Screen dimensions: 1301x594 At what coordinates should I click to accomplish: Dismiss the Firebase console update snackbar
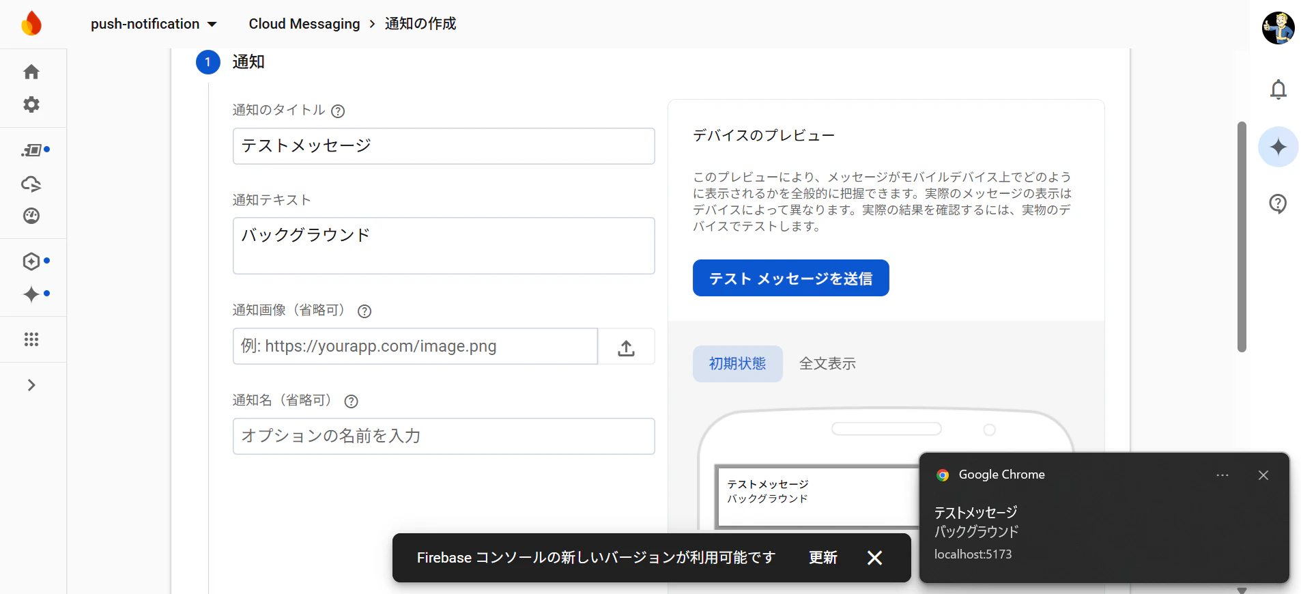pyautogui.click(x=875, y=558)
